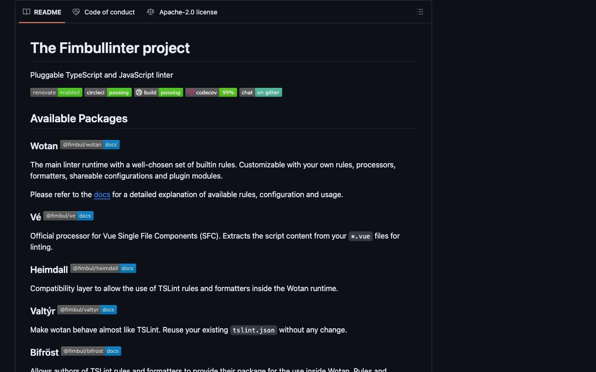Click the 'Valtýr' heading
This screenshot has height=372, width=596.
point(42,311)
